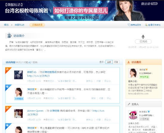
Task: Open the 娱乐 breadcrumb link
Action: click(x=6, y=25)
